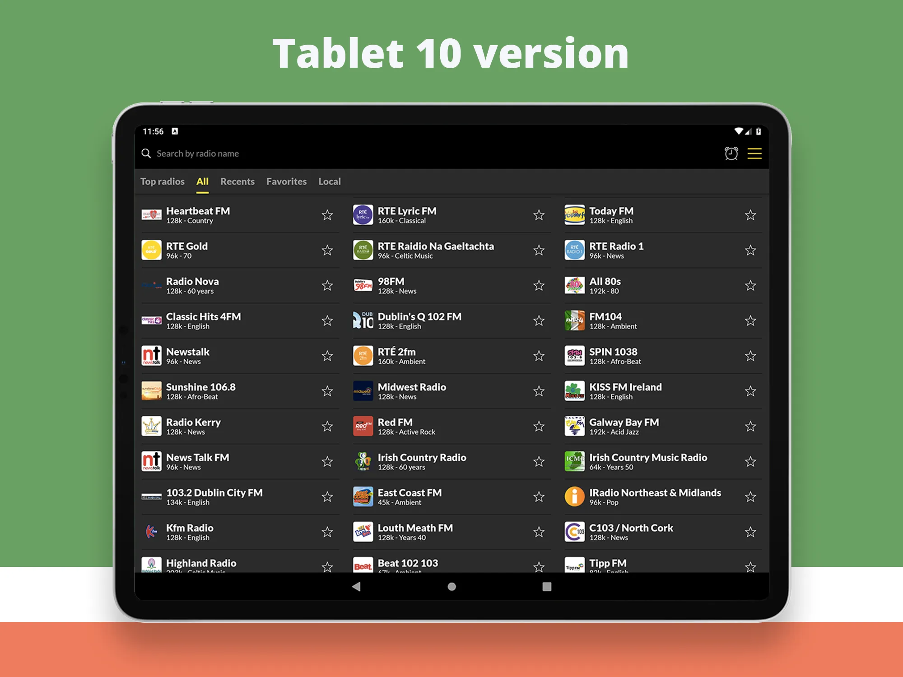Click the RTE Gold station icon
The width and height of the screenshot is (903, 677).
[150, 250]
